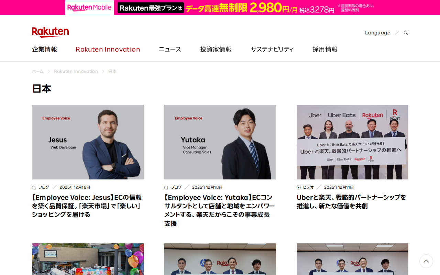Select Rakuten Innovation in navigation

click(x=108, y=49)
